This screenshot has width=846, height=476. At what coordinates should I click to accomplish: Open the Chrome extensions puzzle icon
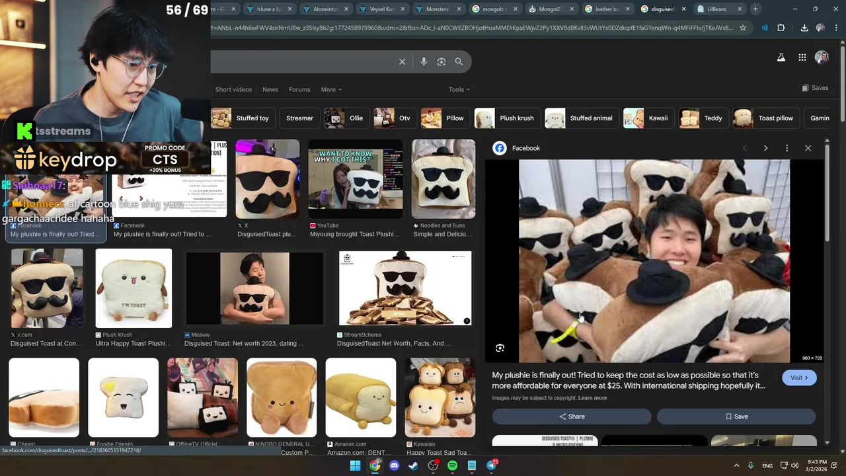tap(781, 28)
